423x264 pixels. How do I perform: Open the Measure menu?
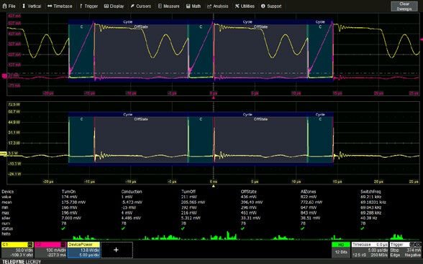pos(168,6)
